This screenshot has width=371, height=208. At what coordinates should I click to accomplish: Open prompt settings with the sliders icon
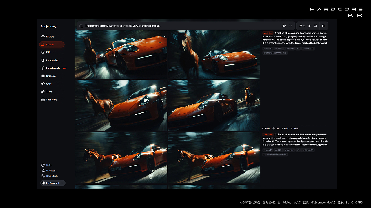291,26
